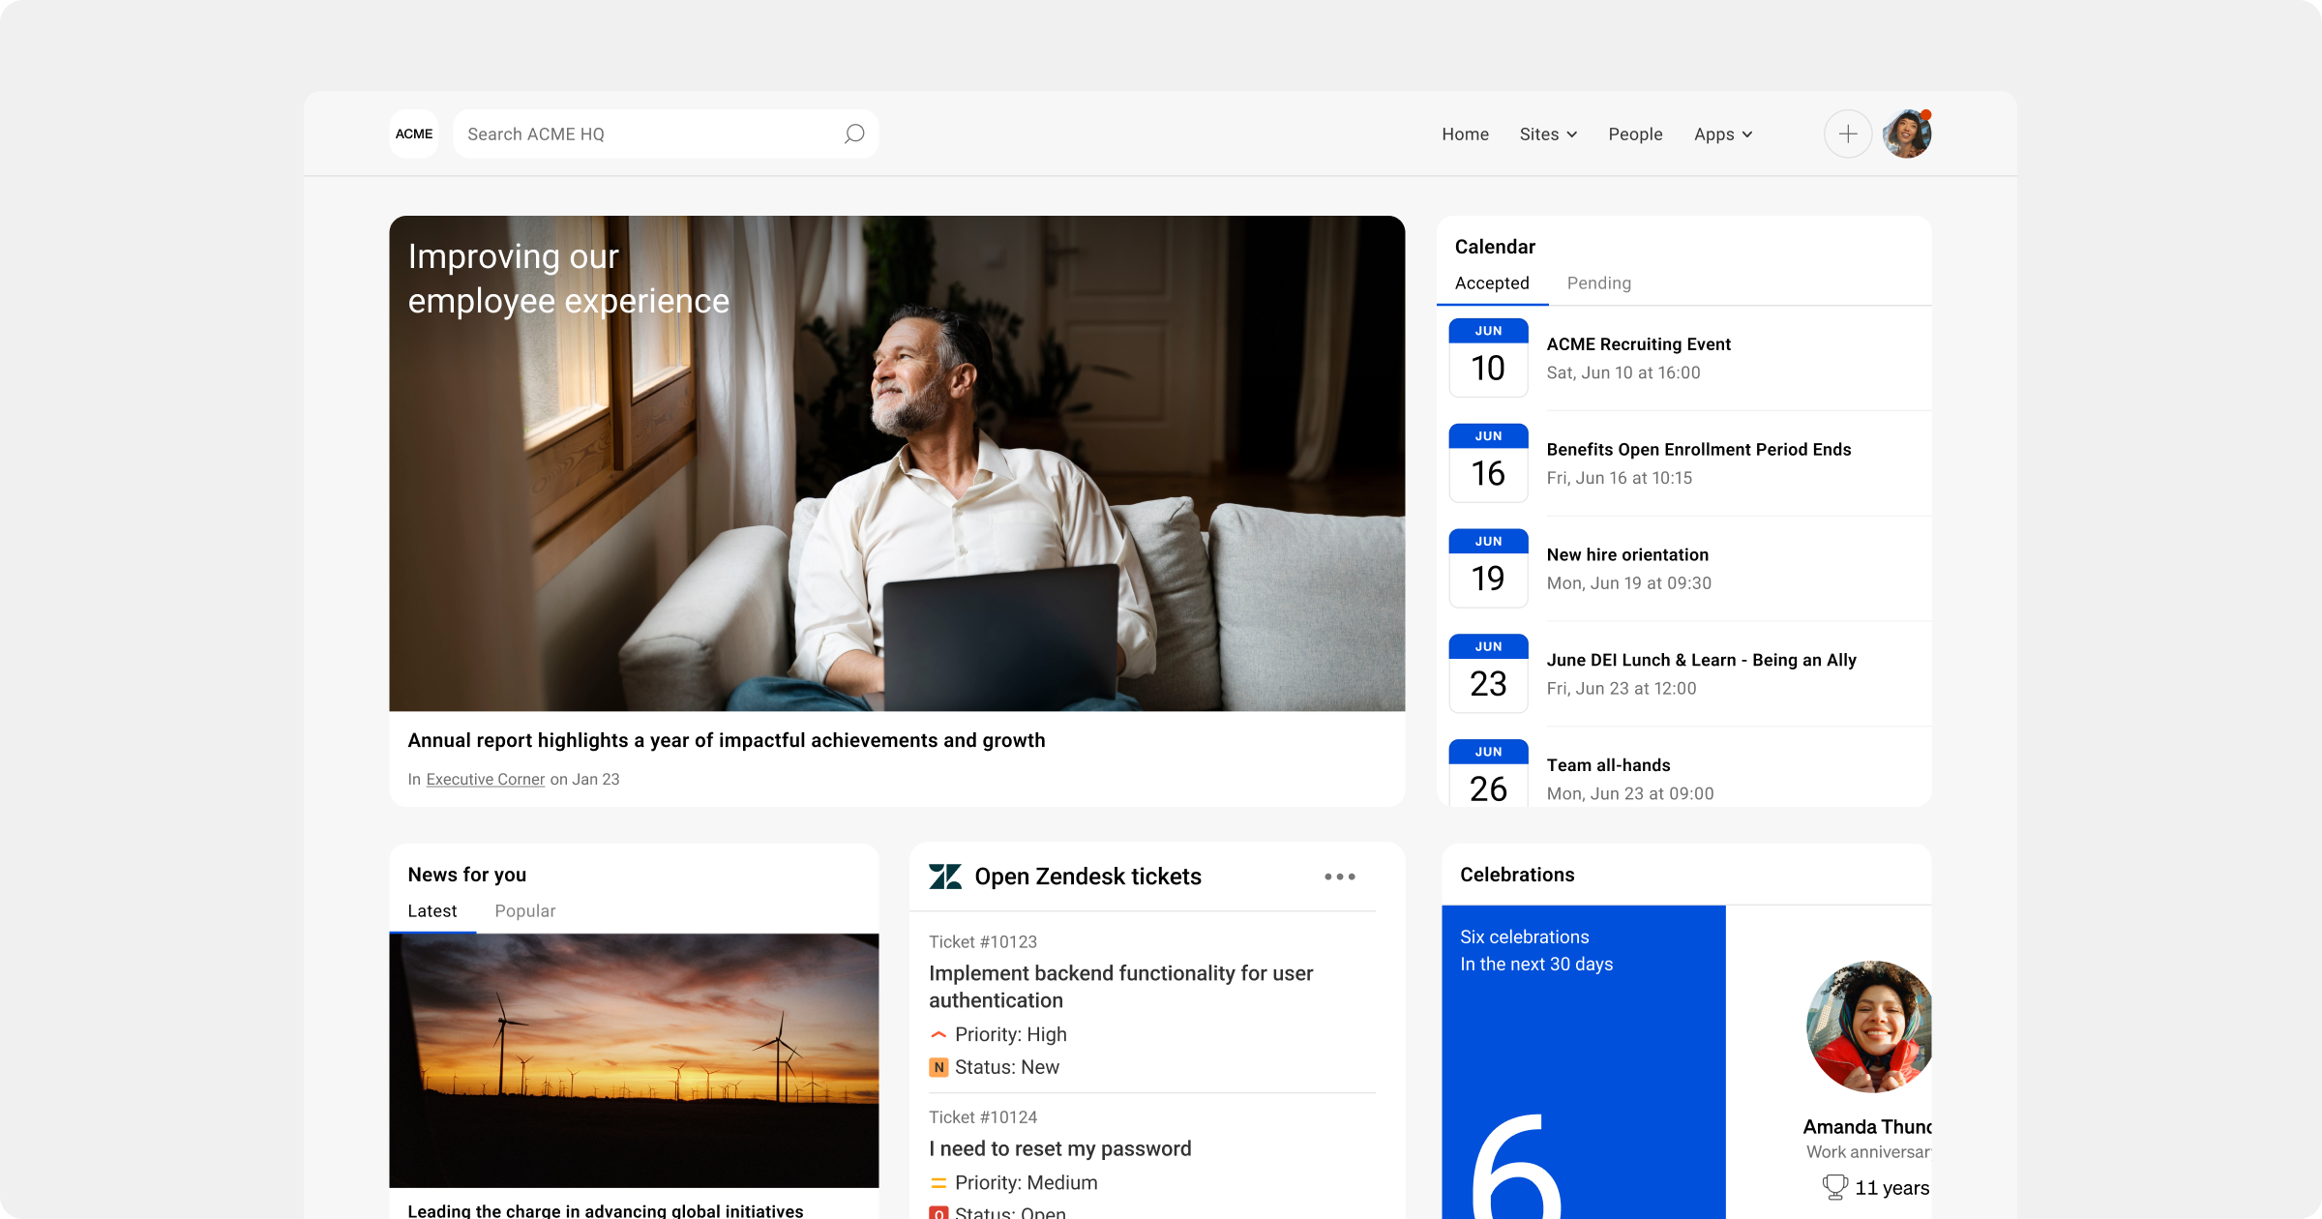Screen dimensions: 2322x1219
Task: Click the Jun 26 calendar date icon
Action: click(x=1488, y=773)
